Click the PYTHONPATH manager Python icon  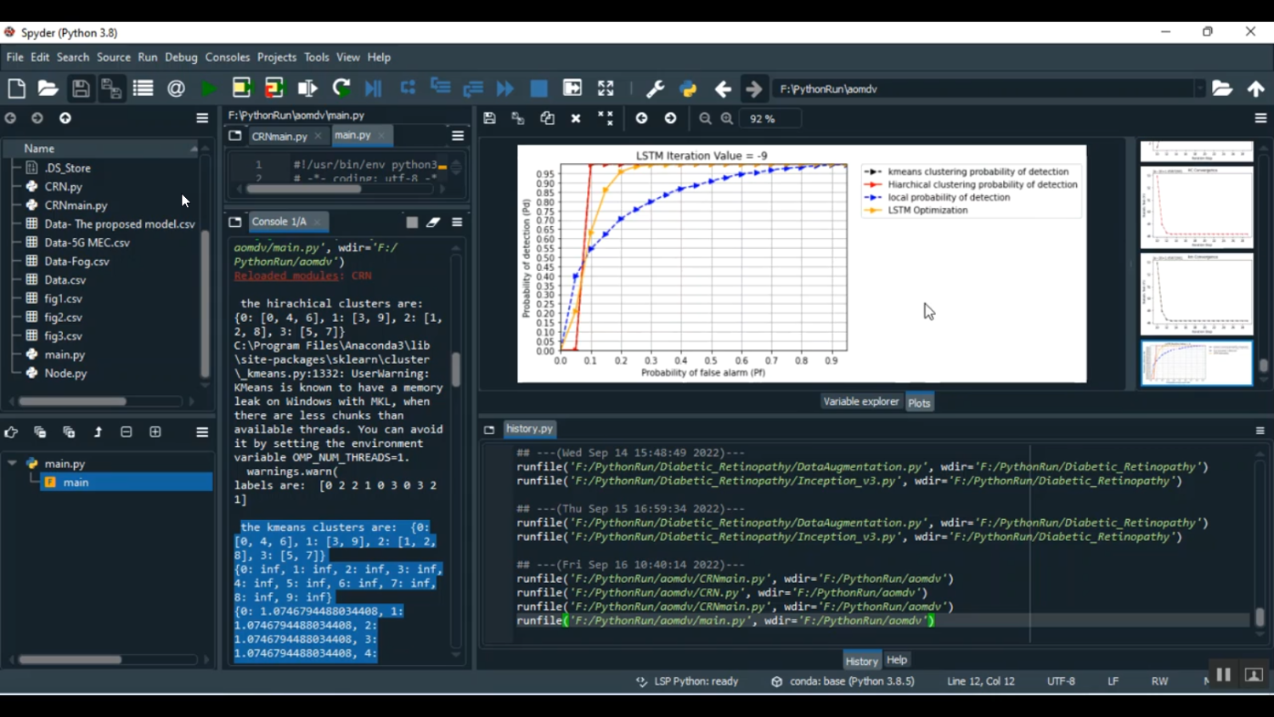688,88
